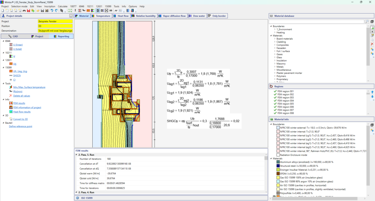Expand the 1_Environment boundaries node
375x201 pixels.
tap(275, 29)
